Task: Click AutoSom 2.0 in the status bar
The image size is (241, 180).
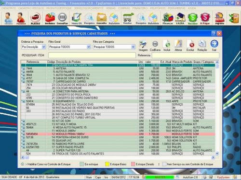Action: coord(190,177)
